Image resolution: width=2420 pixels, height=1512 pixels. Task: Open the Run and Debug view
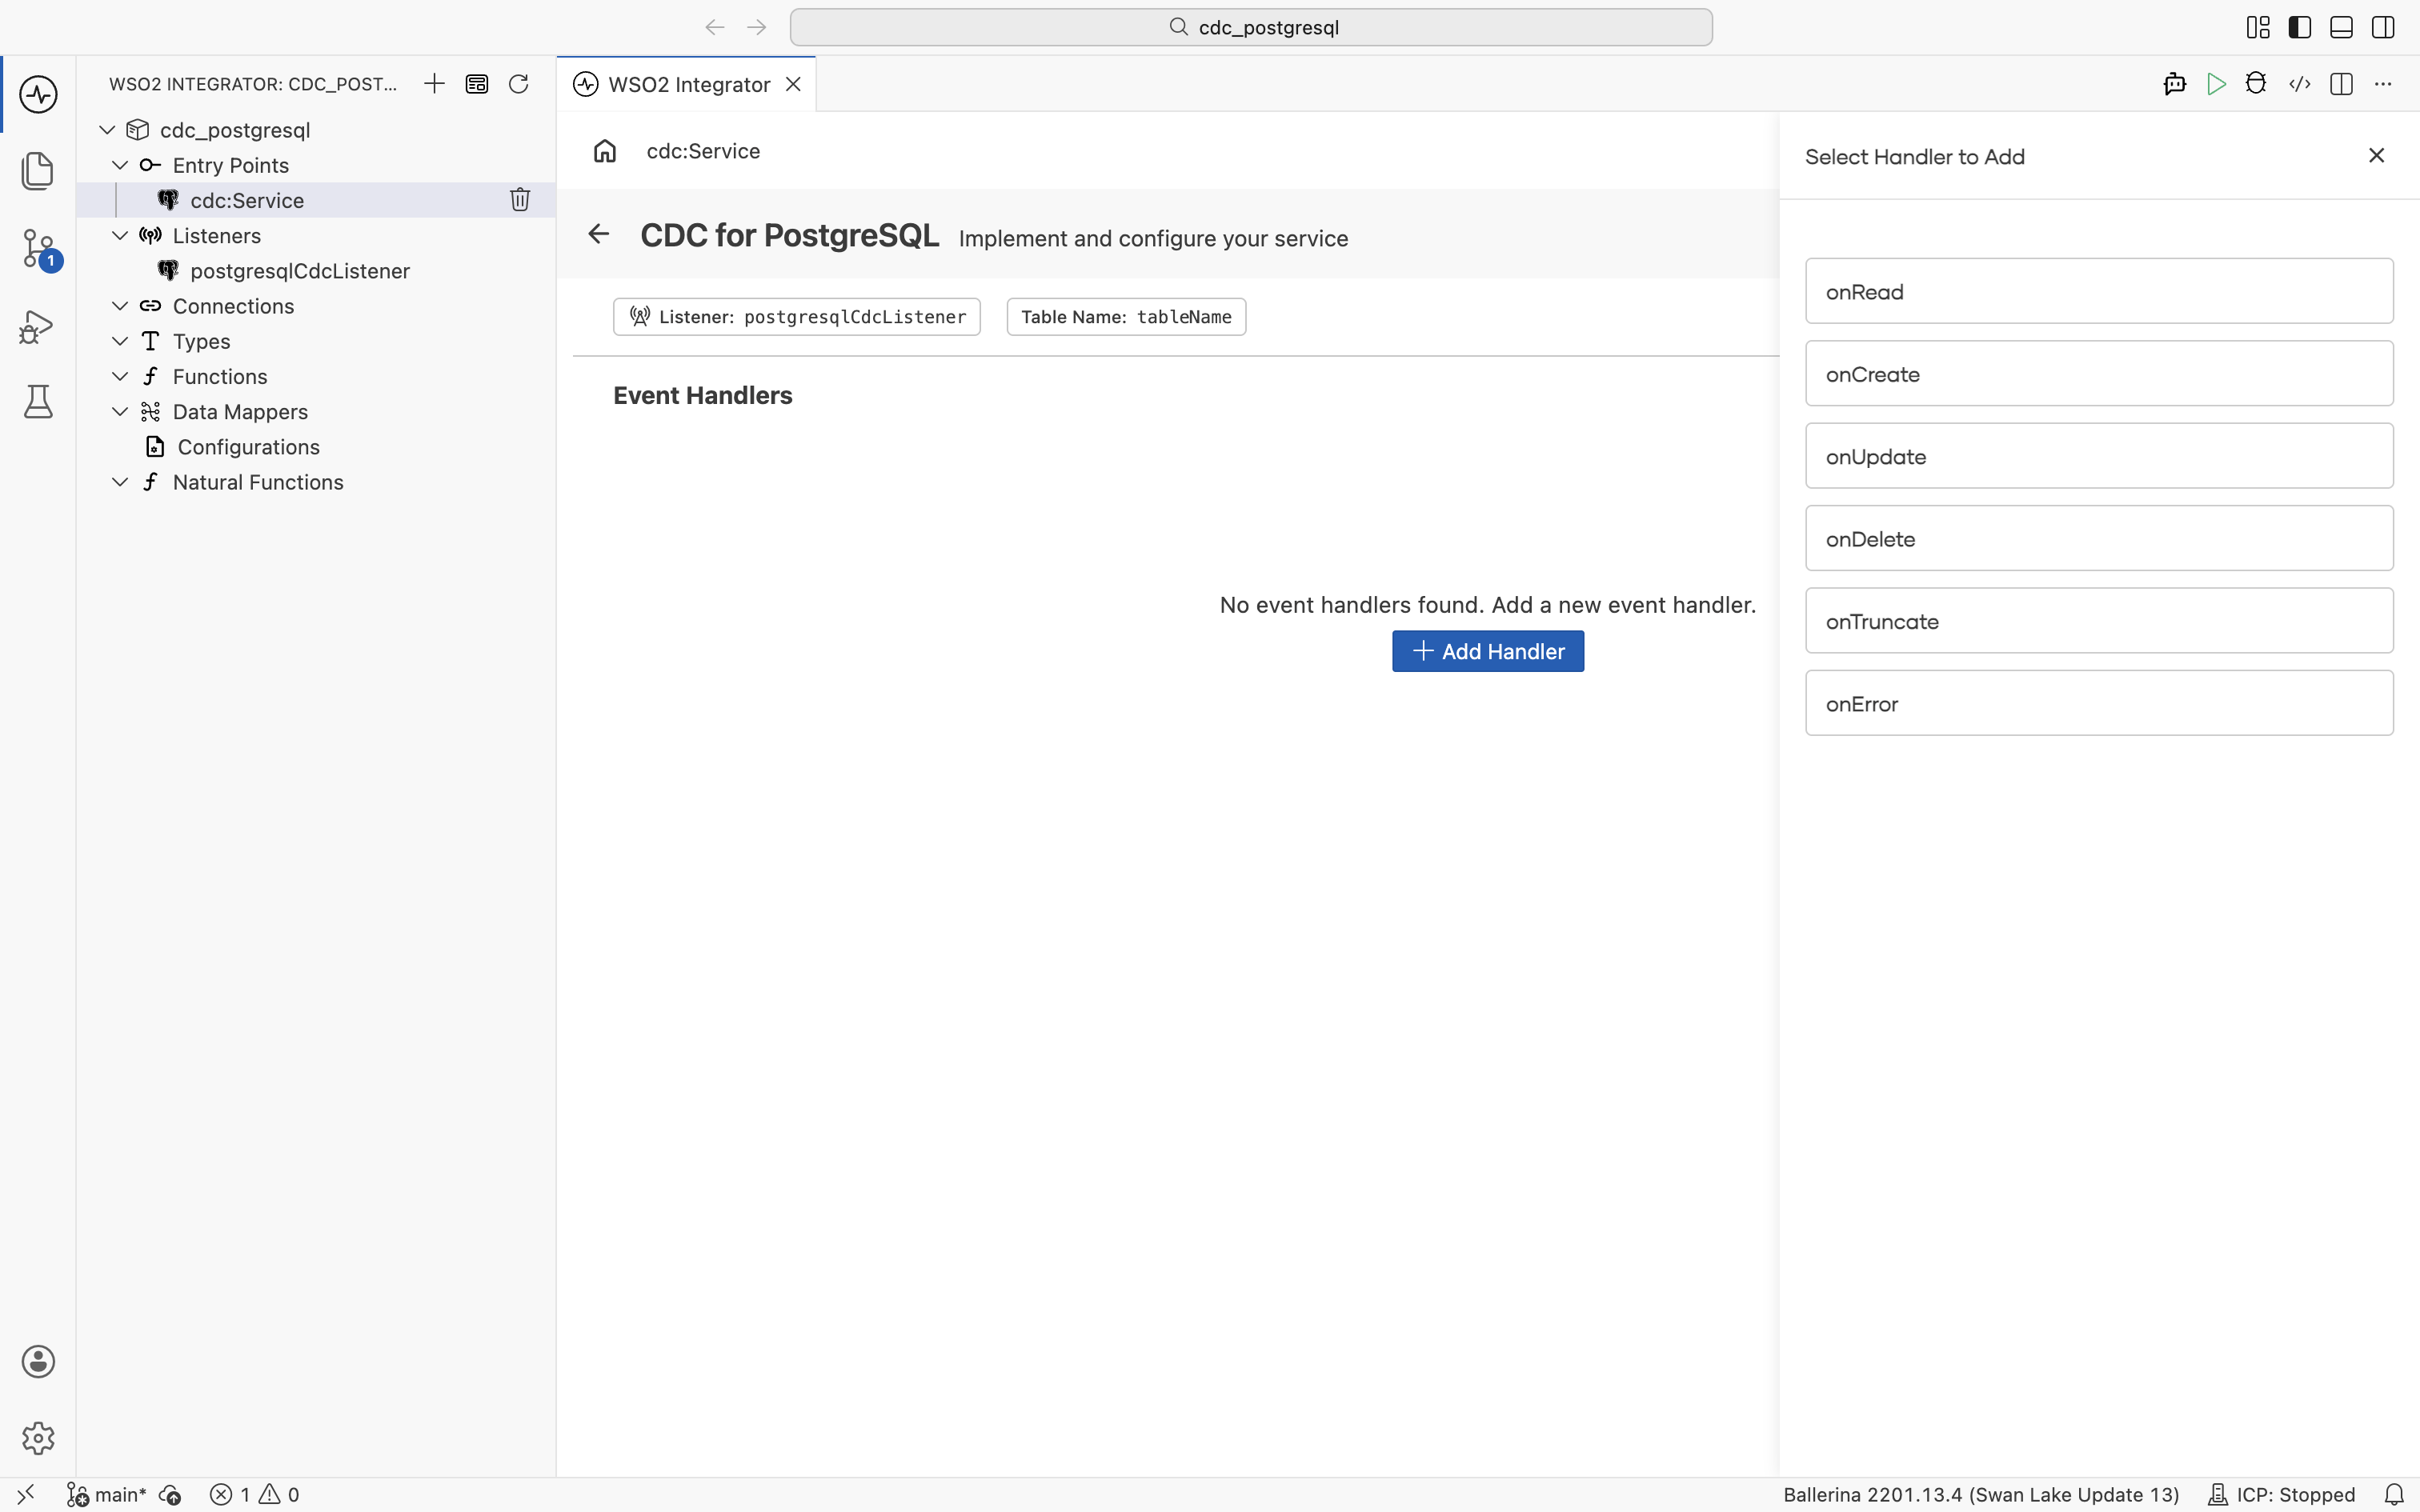[x=38, y=326]
